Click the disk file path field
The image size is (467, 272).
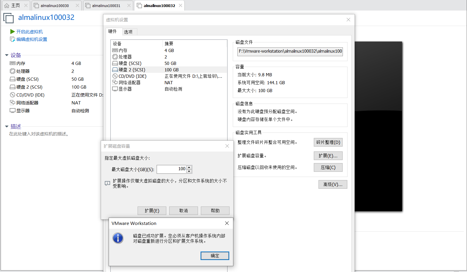(x=290, y=51)
